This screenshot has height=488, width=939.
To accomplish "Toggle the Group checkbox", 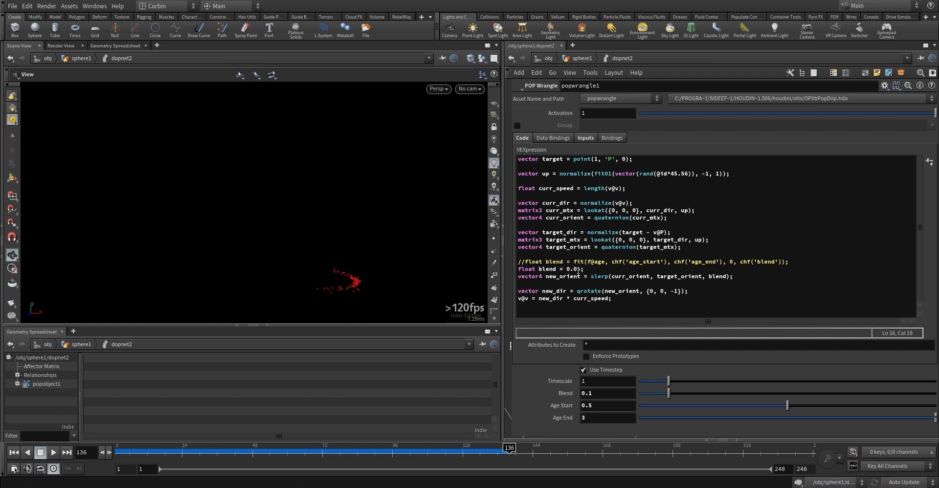I will pos(517,126).
